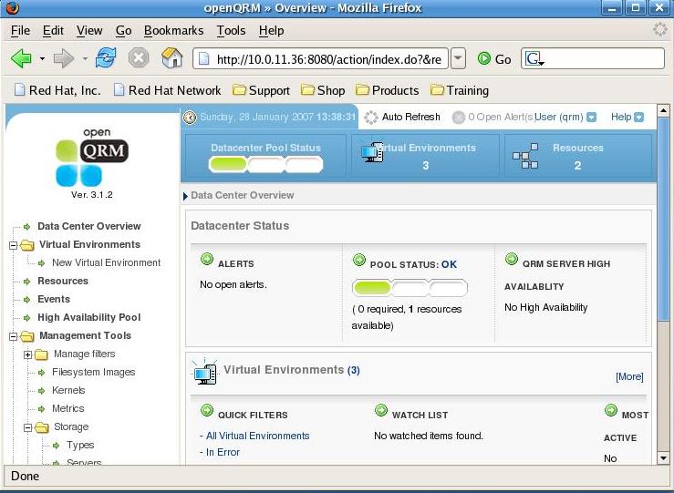Click the All Virtual Environments link
The width and height of the screenshot is (674, 493).
(257, 436)
